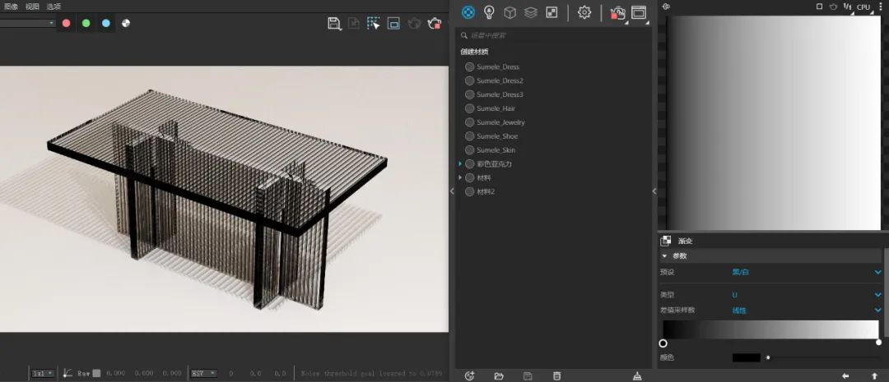The image size is (889, 382).
Task: Purge unused assets with broom icon
Action: point(637,375)
